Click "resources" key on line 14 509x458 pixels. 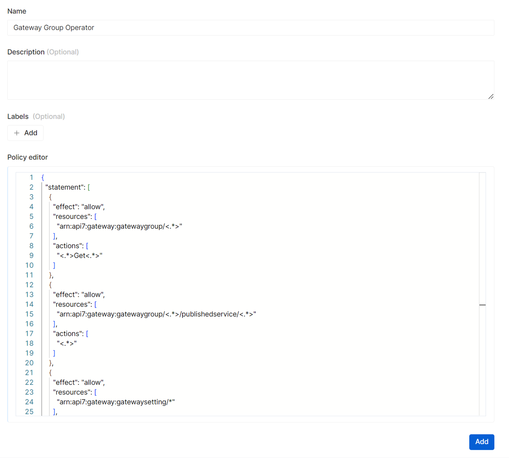(72, 304)
